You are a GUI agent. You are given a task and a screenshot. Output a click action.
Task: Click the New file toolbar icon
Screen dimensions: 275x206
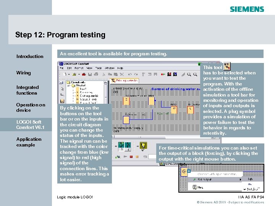tap(65, 74)
